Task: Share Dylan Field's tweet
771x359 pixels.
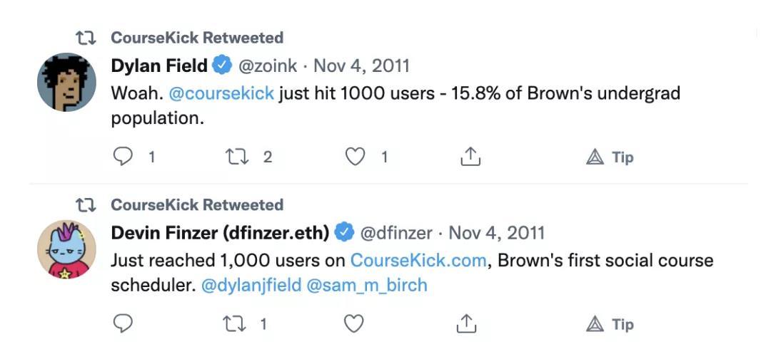Action: coord(469,157)
